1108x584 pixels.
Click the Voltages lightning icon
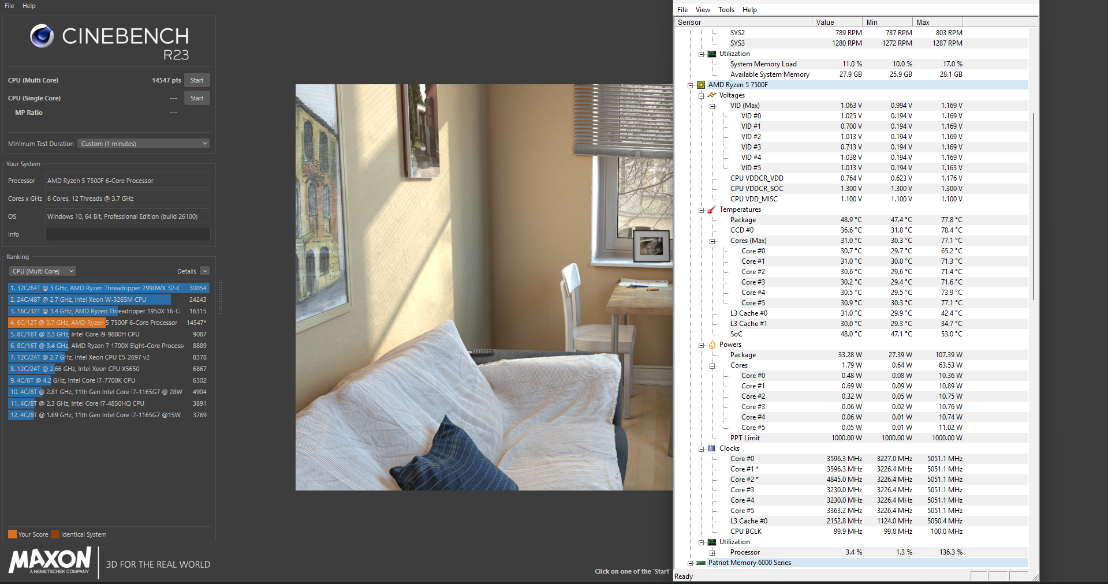[x=712, y=95]
